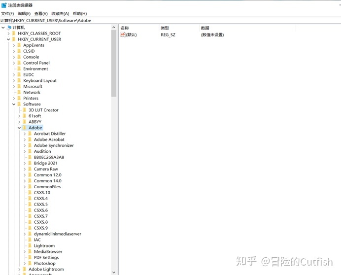Viewport: 341px width, 275px height.
Task: Open the 帮助(H) menu
Action: (80, 13)
